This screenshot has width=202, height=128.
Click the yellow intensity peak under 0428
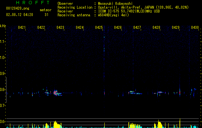160,124
